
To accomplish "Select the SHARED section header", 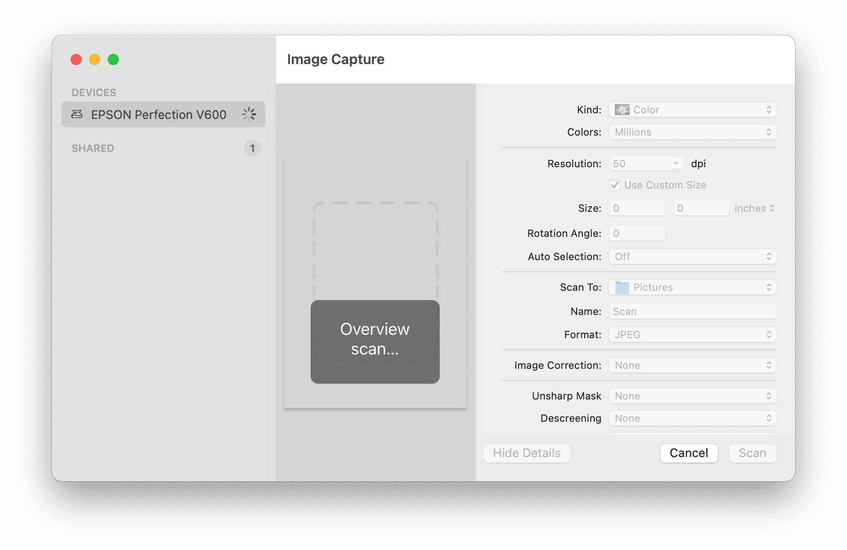I will pos(92,148).
